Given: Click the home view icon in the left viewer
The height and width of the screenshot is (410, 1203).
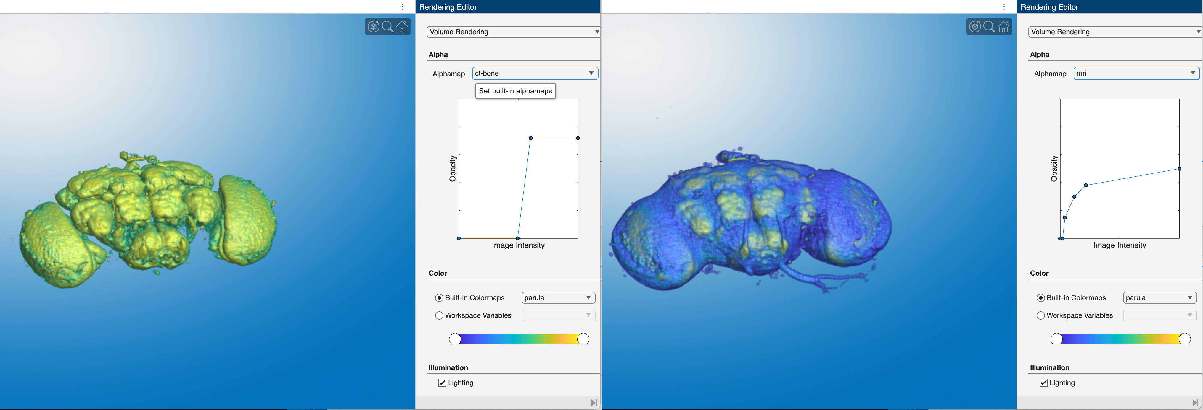Looking at the screenshot, I should click(x=402, y=27).
